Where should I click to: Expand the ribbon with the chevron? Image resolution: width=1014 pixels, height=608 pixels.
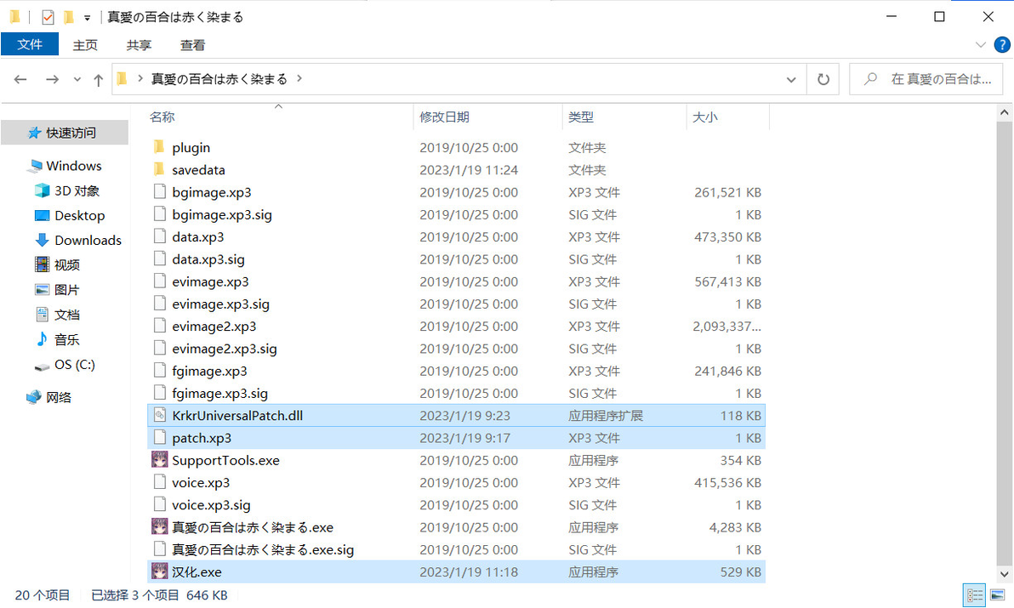coord(980,44)
